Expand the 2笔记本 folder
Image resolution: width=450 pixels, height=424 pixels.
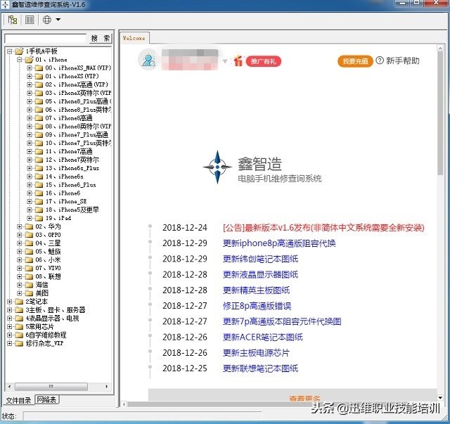click(9, 302)
